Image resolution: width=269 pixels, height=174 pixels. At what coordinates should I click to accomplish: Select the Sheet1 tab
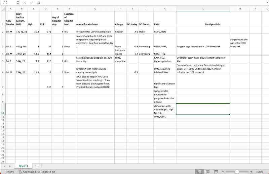(x=23, y=166)
